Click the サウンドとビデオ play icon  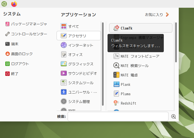pyautogui.click(x=64, y=73)
